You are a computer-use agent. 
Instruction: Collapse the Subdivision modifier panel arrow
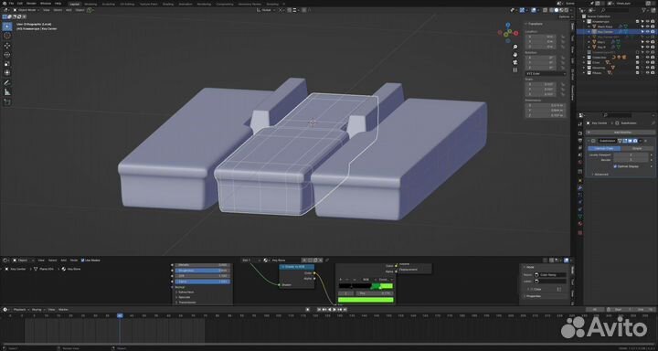coord(589,141)
